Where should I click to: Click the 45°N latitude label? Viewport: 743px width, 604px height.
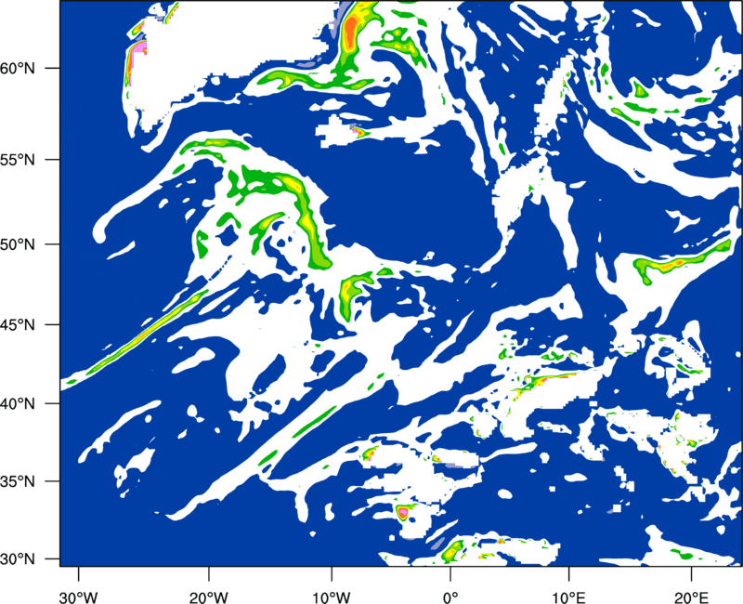(18, 325)
